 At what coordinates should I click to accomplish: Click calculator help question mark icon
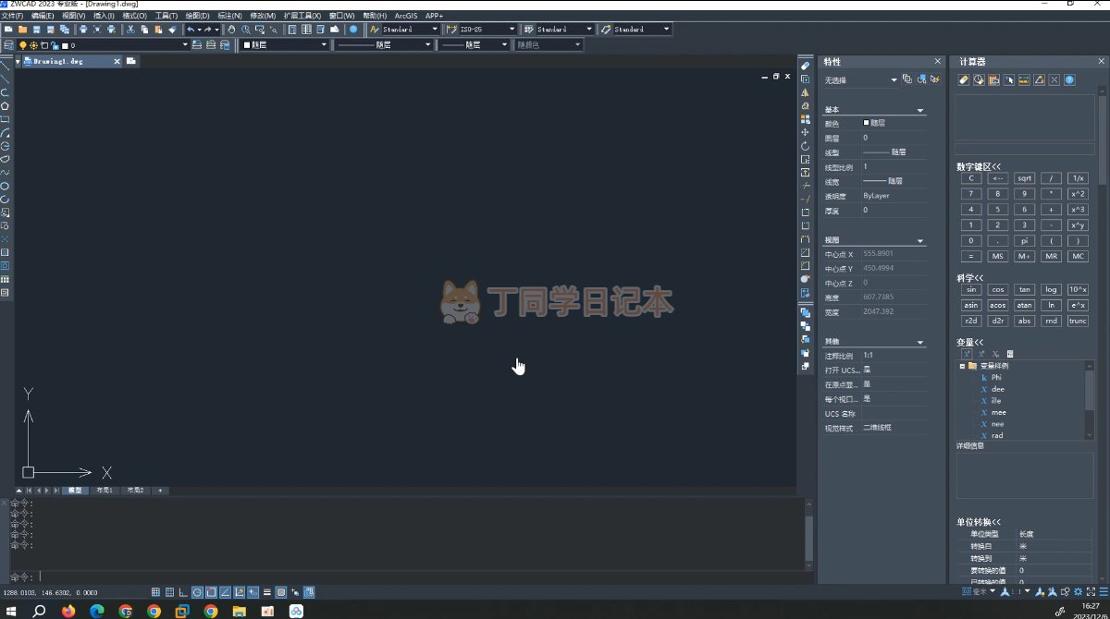1069,80
